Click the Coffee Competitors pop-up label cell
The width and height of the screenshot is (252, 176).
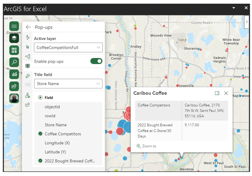point(158,111)
